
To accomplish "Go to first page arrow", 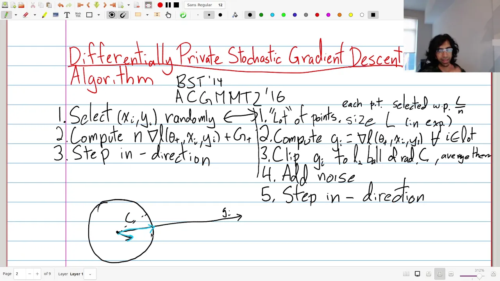I will pyautogui.click(x=80, y=5).
